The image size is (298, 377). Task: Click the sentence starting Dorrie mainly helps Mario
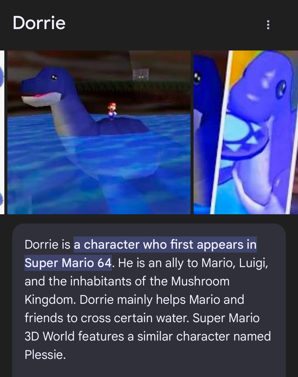142,309
